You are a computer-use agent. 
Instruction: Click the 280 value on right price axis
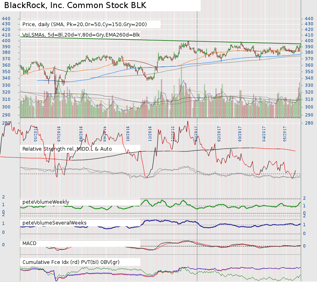point(309,123)
